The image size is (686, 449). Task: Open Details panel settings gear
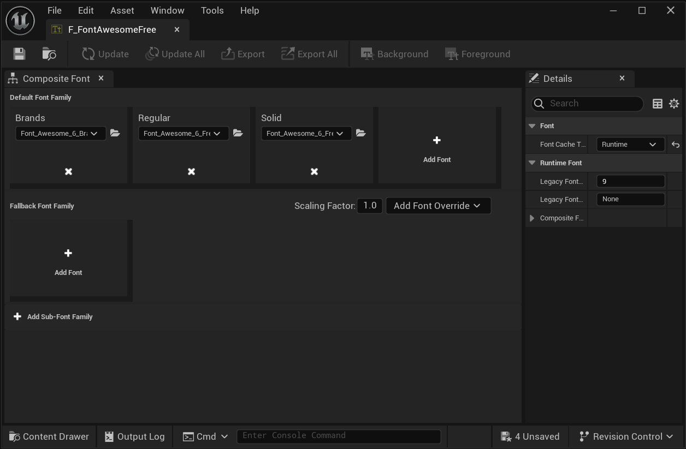(674, 104)
